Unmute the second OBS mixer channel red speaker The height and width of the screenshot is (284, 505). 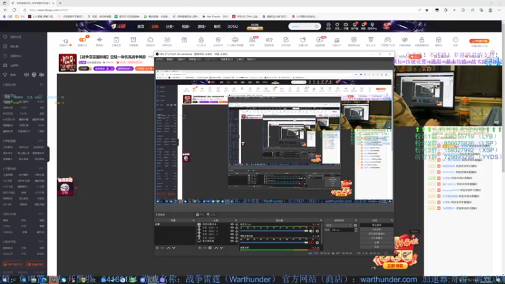pyautogui.click(x=311, y=242)
